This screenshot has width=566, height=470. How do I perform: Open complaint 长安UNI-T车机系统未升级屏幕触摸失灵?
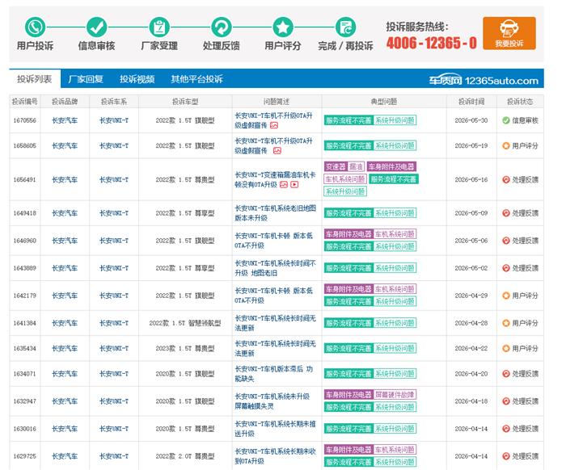(x=272, y=401)
